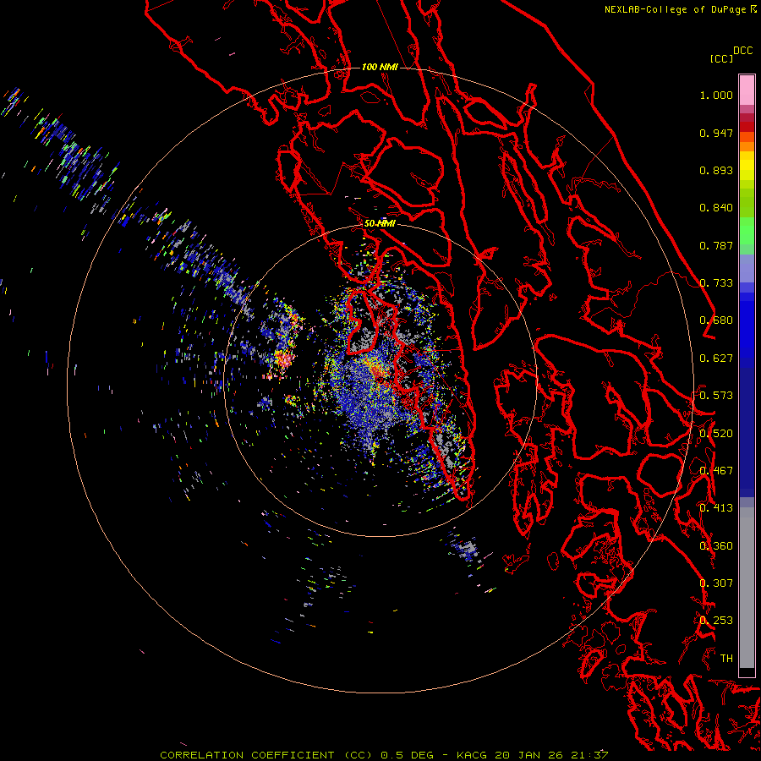The height and width of the screenshot is (761, 761).
Task: Pick the pink swatch atop the color bar
Action: coord(747,90)
